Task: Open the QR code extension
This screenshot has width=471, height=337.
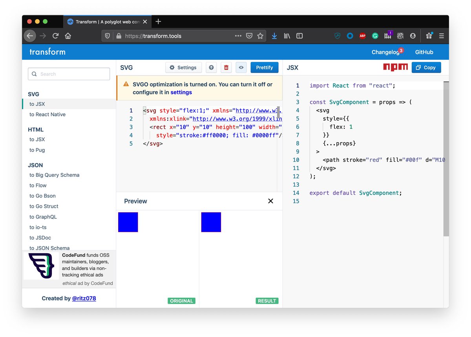Action: coord(400,36)
